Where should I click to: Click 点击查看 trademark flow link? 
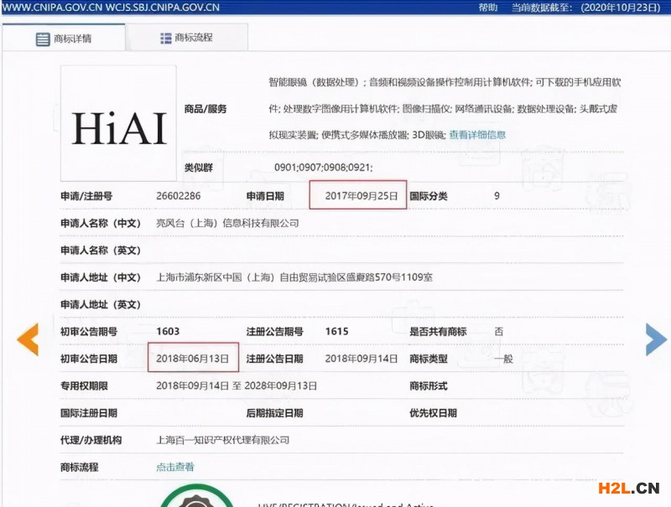click(x=175, y=467)
